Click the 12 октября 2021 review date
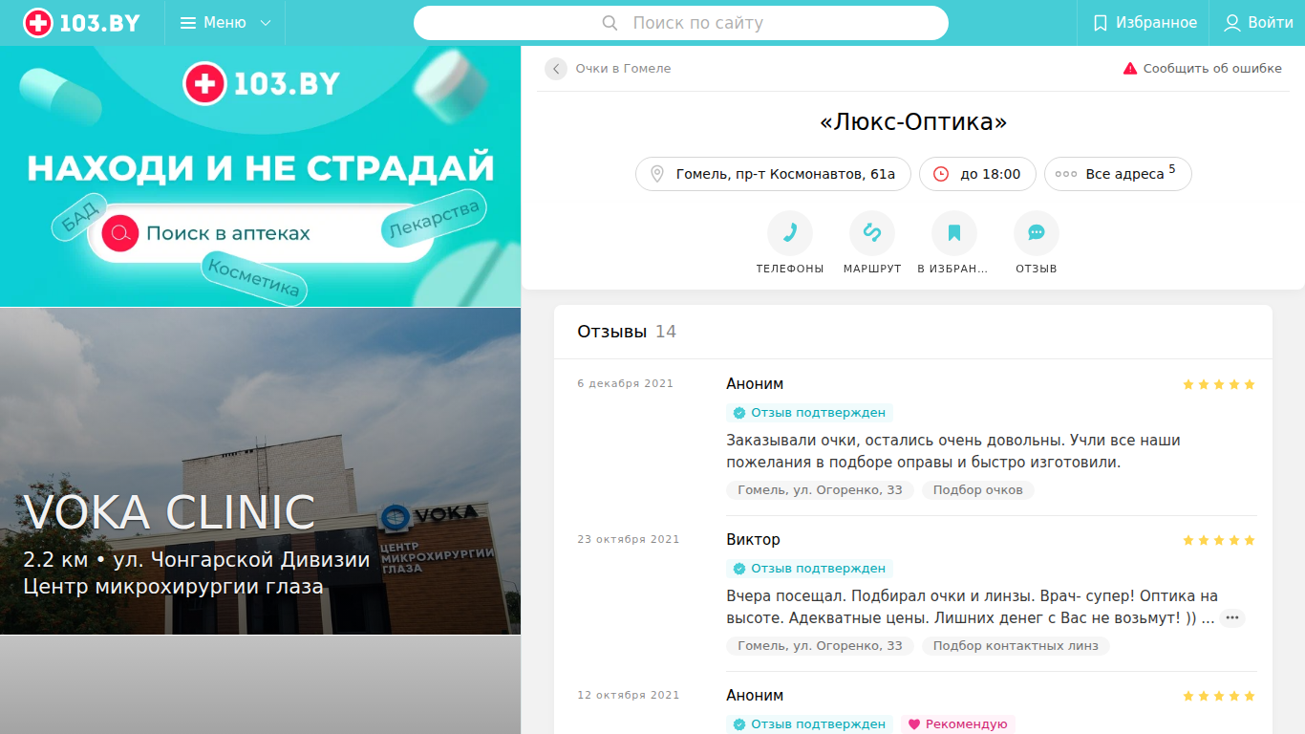The height and width of the screenshot is (734, 1305). (629, 696)
